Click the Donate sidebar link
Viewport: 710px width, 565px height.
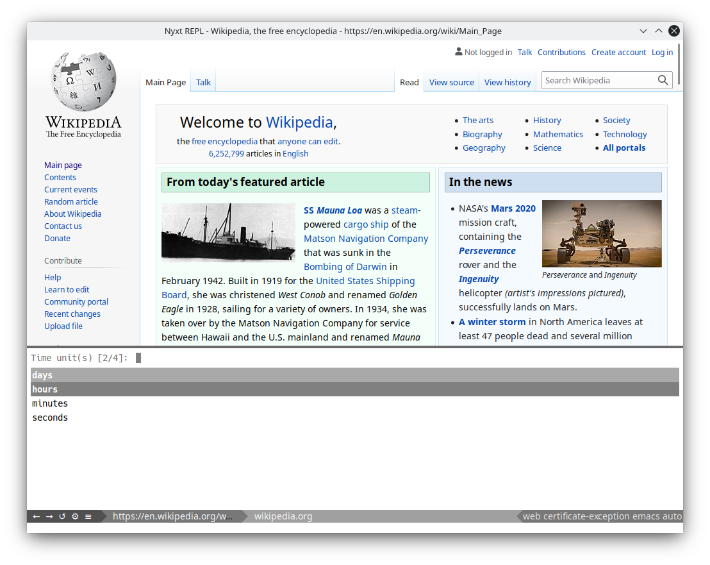pyautogui.click(x=57, y=239)
